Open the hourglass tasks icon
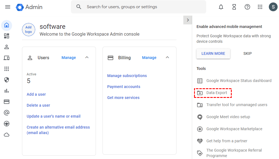Viewport: 279px width, 159px height. [x=234, y=7]
